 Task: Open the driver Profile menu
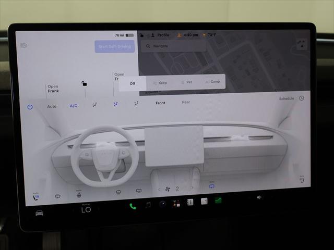(160, 35)
